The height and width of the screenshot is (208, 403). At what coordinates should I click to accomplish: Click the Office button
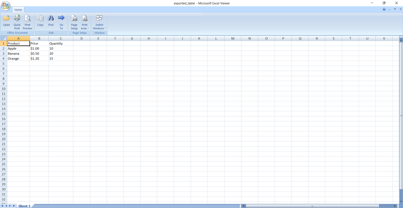(x=6, y=6)
